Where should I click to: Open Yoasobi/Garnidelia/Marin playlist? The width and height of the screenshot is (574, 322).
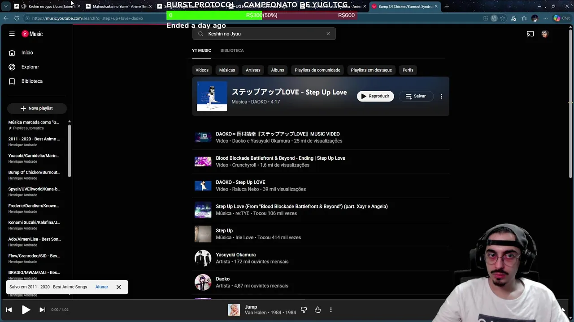click(x=34, y=158)
